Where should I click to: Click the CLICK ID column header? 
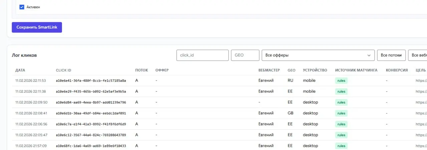[63, 70]
